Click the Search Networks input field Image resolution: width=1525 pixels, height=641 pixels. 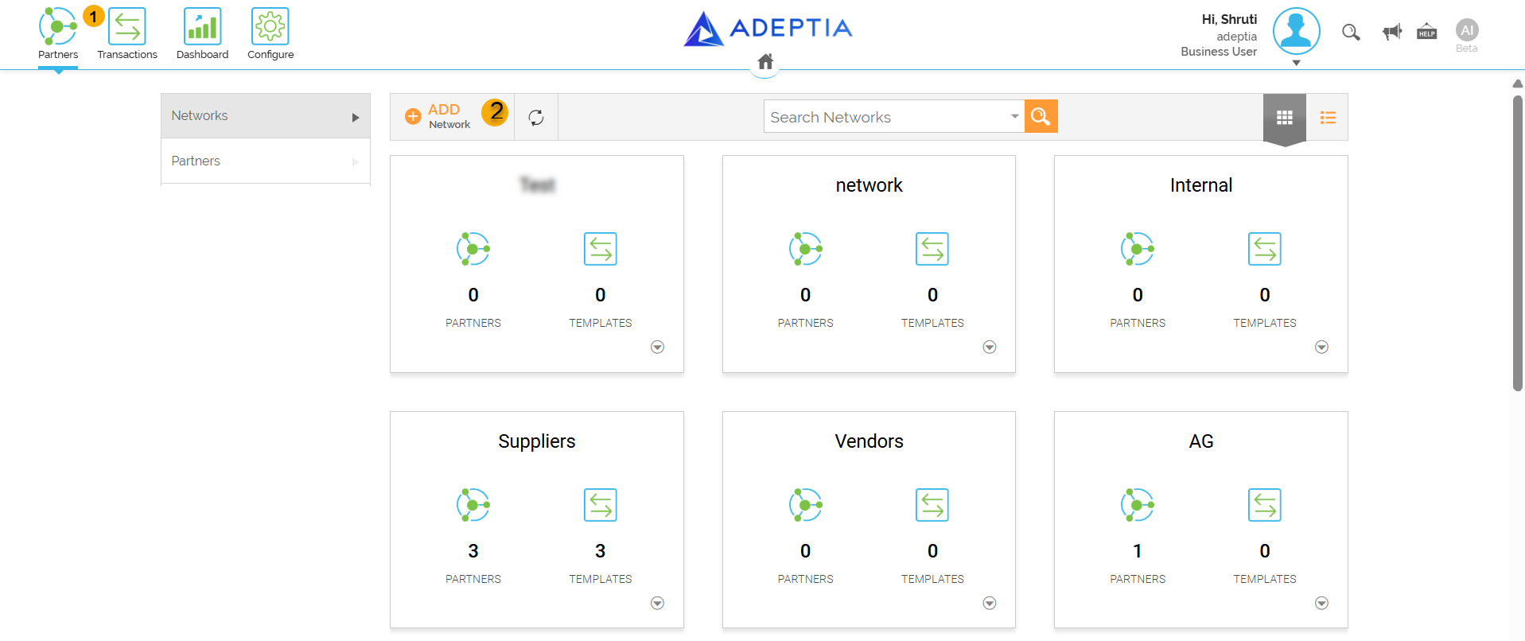click(x=886, y=116)
